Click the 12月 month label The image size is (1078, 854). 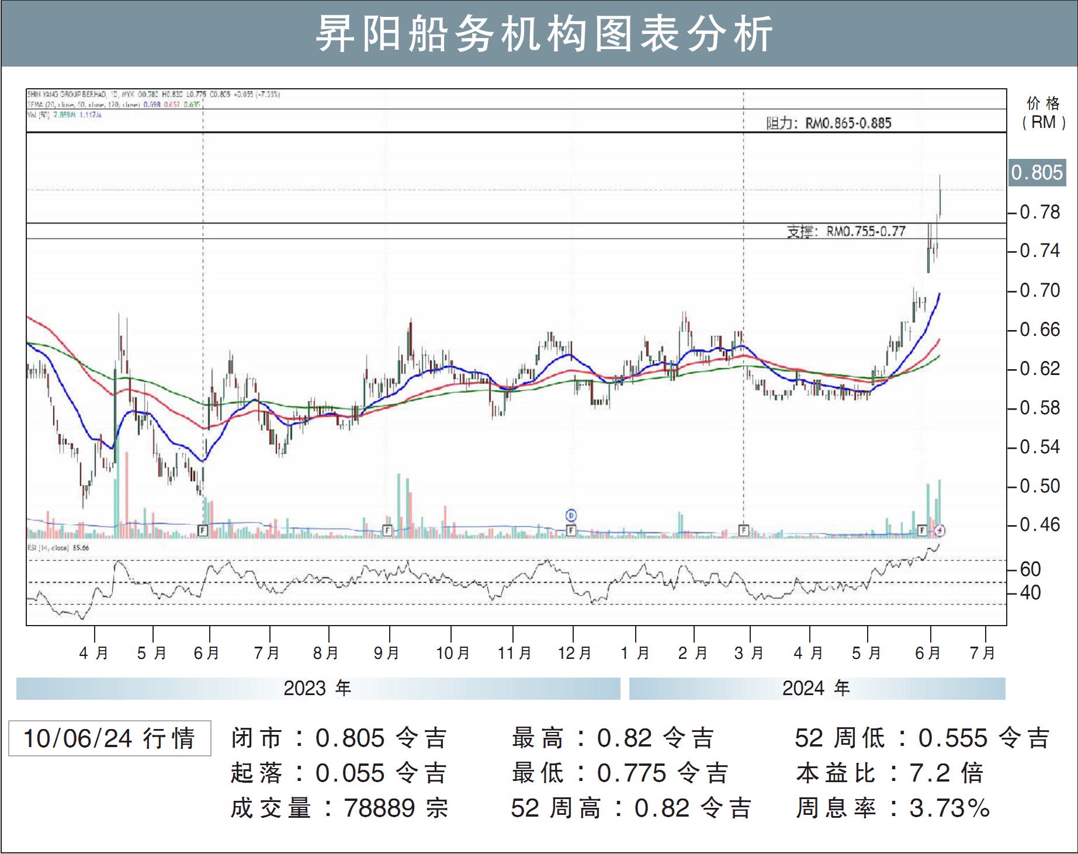(x=575, y=653)
